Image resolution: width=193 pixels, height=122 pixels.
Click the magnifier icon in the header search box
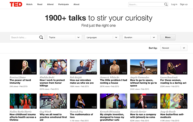tap(166, 4)
